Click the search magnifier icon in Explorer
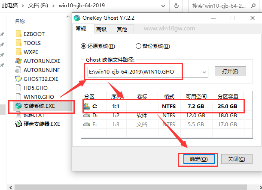 (253, 6)
